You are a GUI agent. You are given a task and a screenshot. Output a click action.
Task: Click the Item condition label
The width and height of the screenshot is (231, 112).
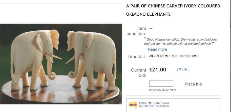point(136,31)
